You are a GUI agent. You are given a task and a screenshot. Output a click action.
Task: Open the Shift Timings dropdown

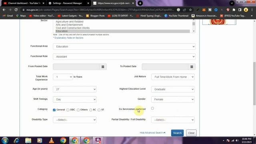click(75, 100)
